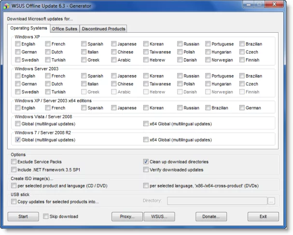Check Chinese under Windows Server 2003
The width and height of the screenshot is (293, 235).
(x=113, y=84)
